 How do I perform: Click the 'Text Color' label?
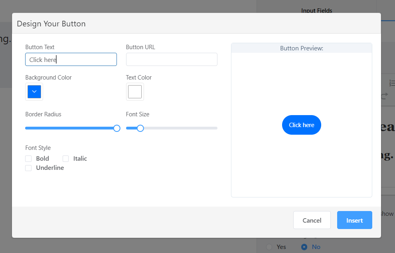(139, 78)
